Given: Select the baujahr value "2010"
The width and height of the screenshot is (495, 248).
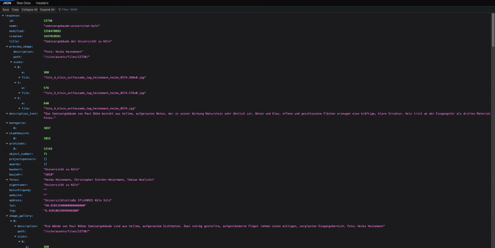Looking at the screenshot, I should (x=49, y=174).
